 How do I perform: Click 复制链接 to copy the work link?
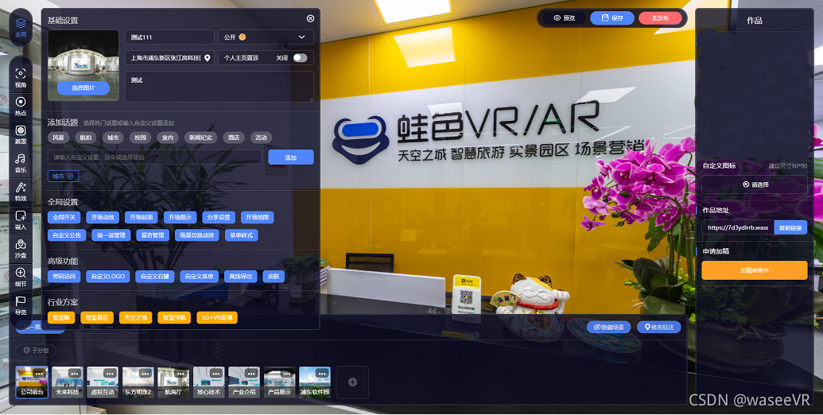790,227
